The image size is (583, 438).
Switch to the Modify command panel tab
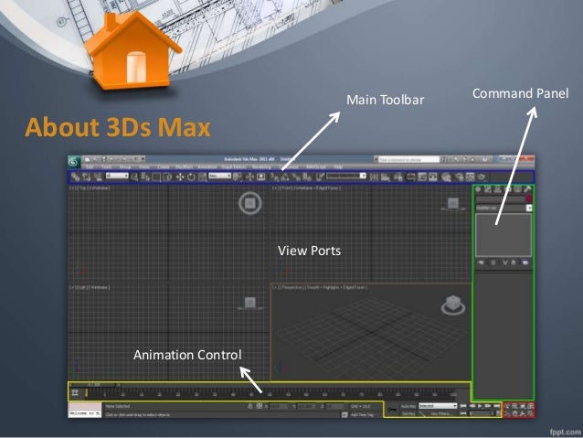click(x=487, y=189)
